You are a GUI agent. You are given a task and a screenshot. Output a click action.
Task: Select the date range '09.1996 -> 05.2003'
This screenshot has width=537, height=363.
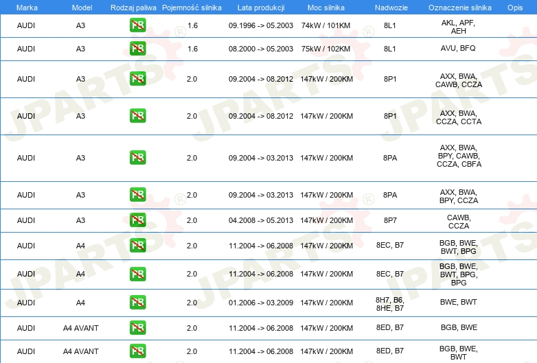click(261, 25)
